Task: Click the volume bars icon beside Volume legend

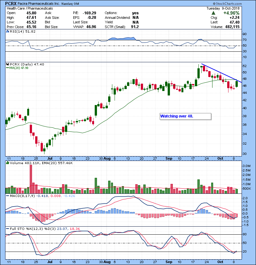Action: (x=7, y=163)
